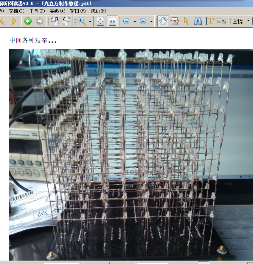253x264 pixels.
Task: Open the 高级(A) menu
Action: point(57,11)
